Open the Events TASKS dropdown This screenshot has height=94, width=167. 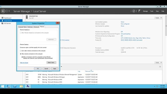[x=158, y=63]
